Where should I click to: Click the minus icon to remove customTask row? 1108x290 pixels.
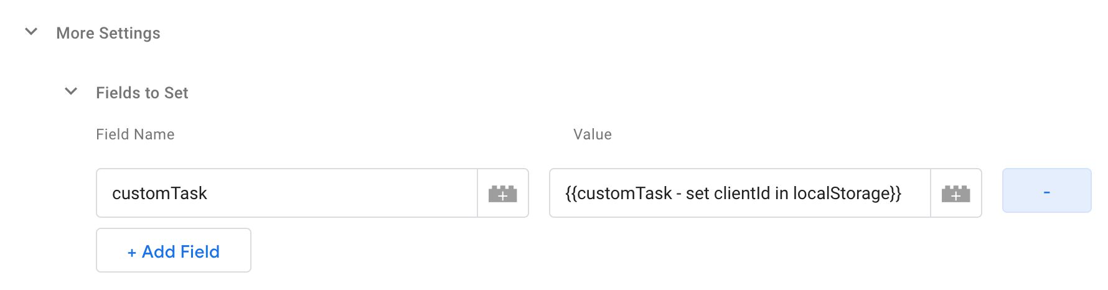(x=1047, y=192)
